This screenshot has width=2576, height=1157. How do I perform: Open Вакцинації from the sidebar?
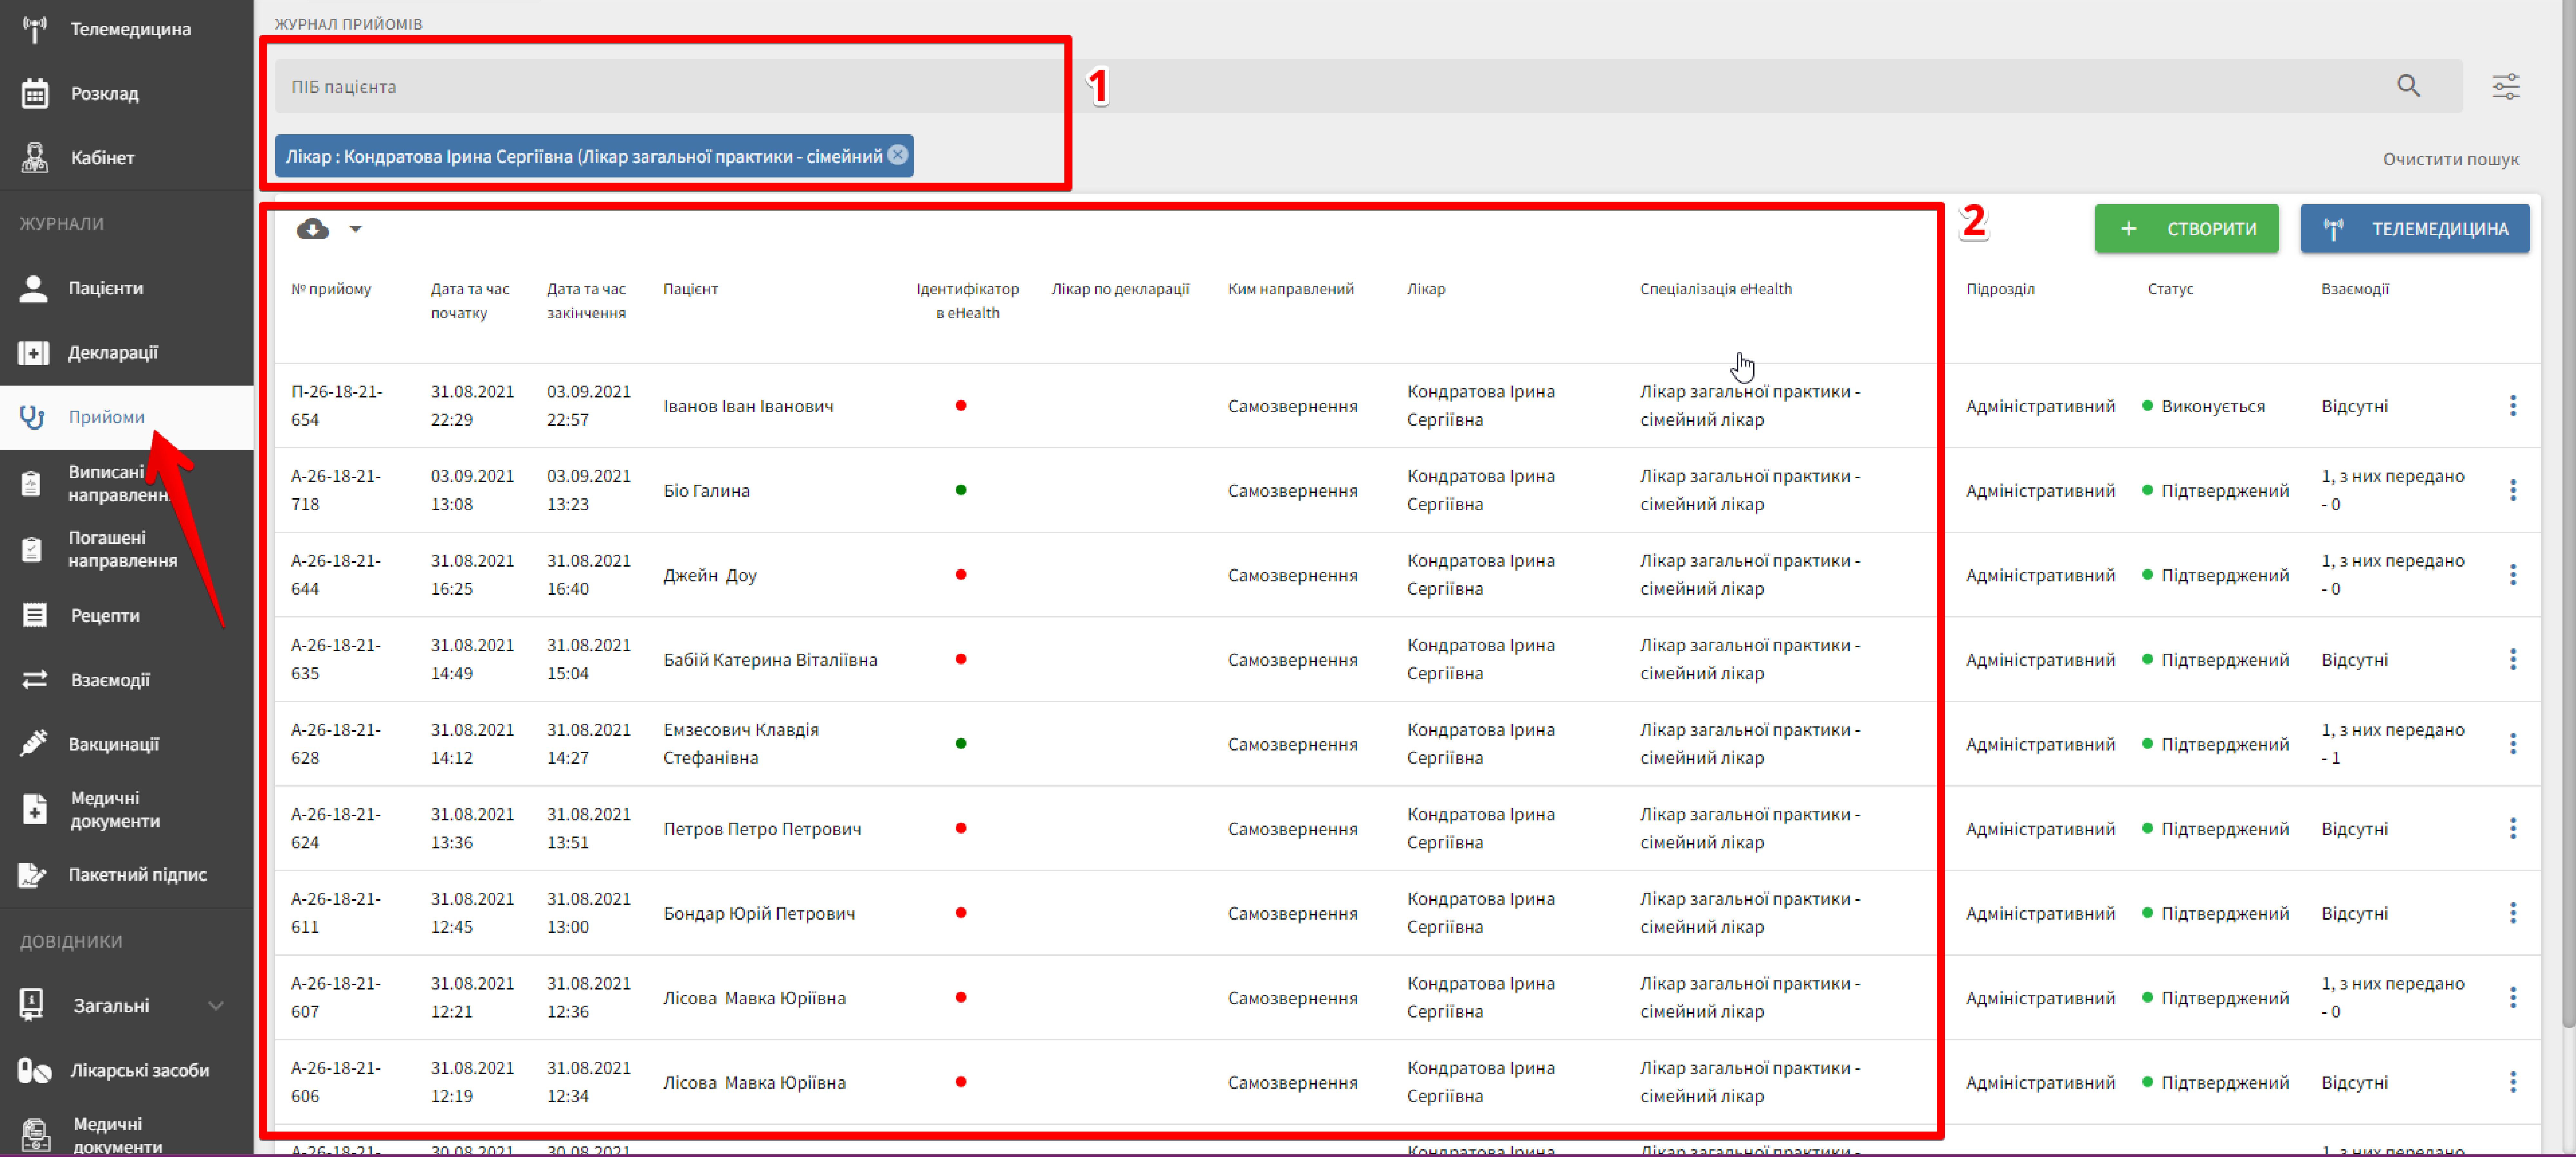[x=113, y=744]
